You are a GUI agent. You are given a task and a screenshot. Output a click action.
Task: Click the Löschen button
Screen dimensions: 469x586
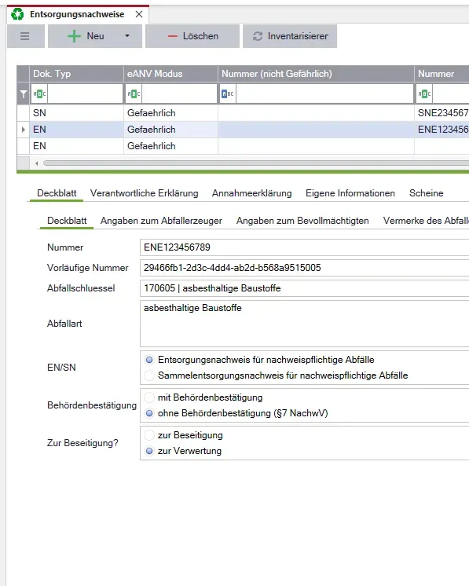[x=192, y=36]
